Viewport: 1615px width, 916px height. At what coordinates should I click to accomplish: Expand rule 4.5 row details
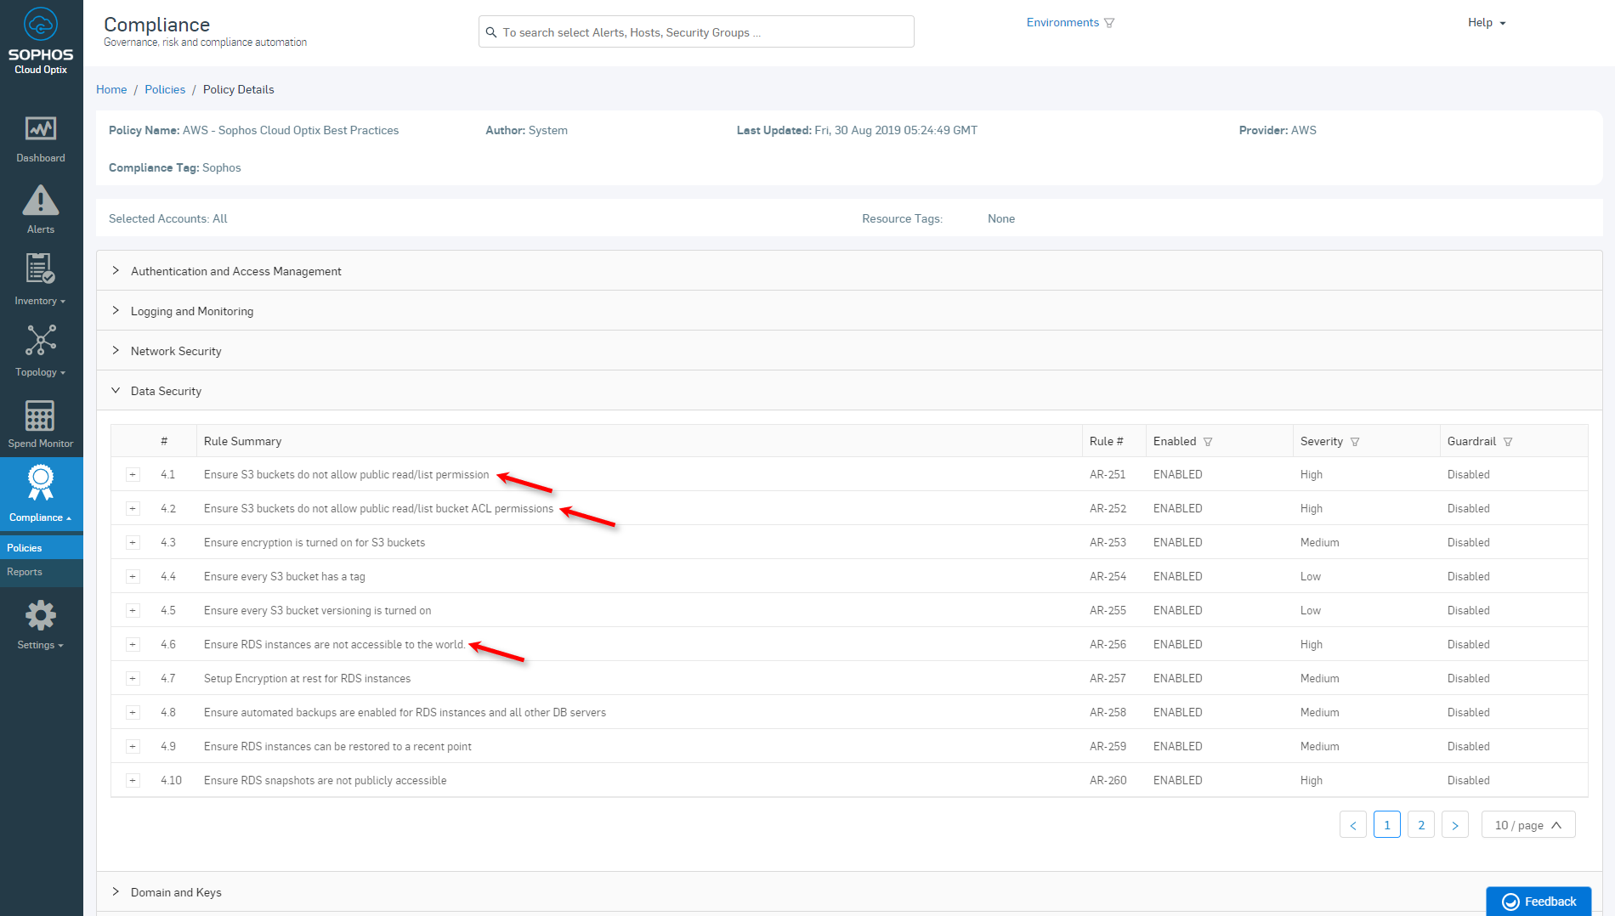[x=133, y=611]
